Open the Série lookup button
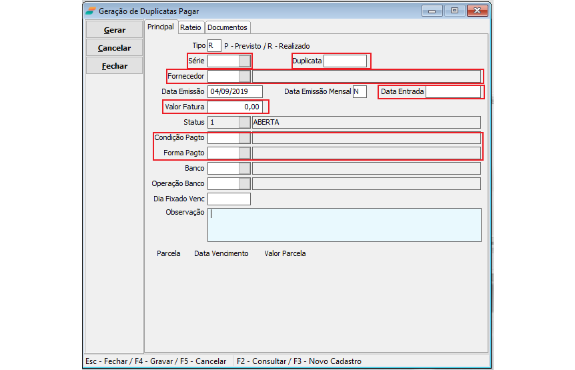The height and width of the screenshot is (370, 575). [245, 61]
